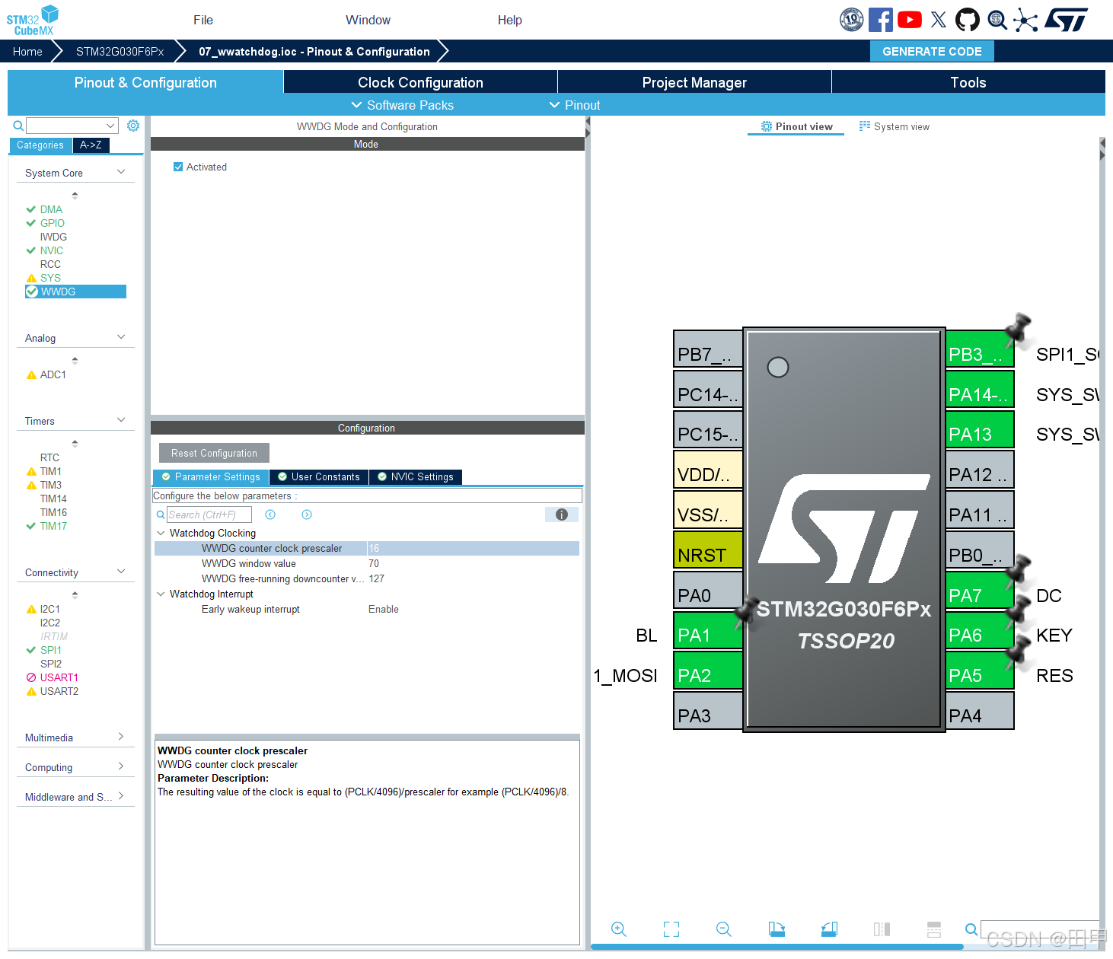This screenshot has width=1113, height=959.
Task: Go to Home breadcrumb
Action: pos(27,51)
